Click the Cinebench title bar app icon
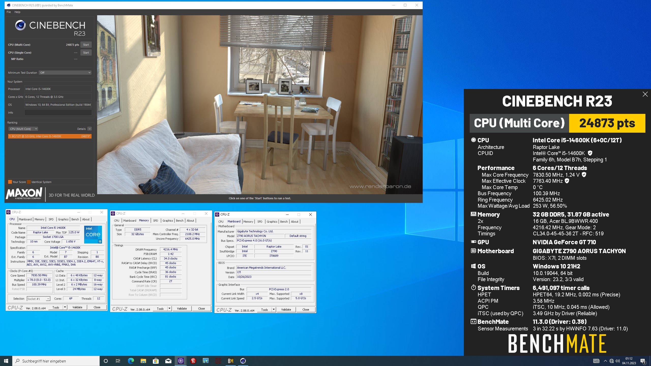 pyautogui.click(x=9, y=5)
